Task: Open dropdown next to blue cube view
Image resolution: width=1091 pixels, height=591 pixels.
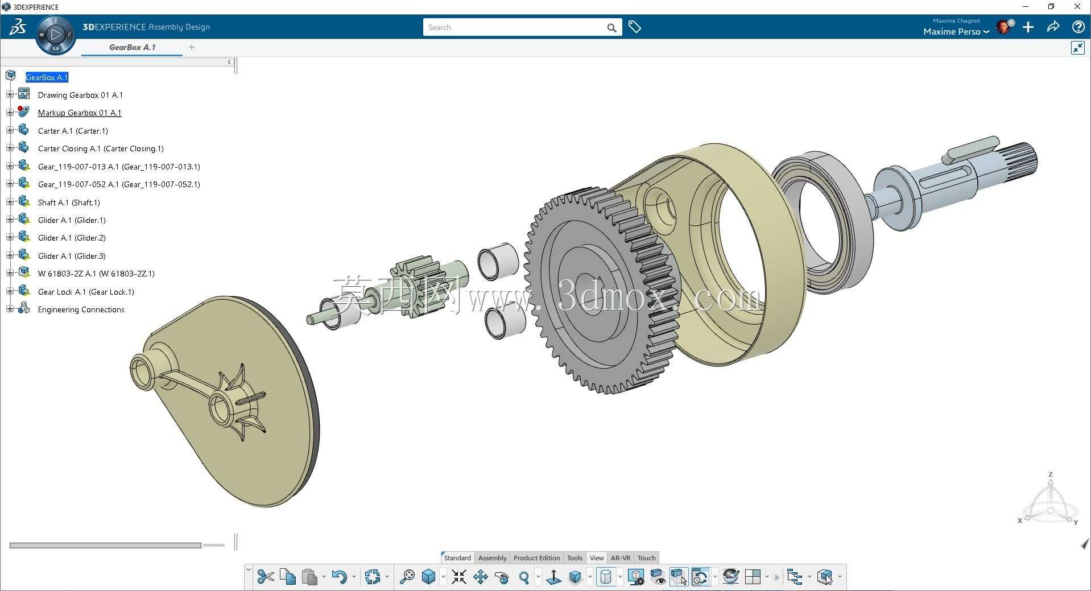Action: [x=443, y=577]
